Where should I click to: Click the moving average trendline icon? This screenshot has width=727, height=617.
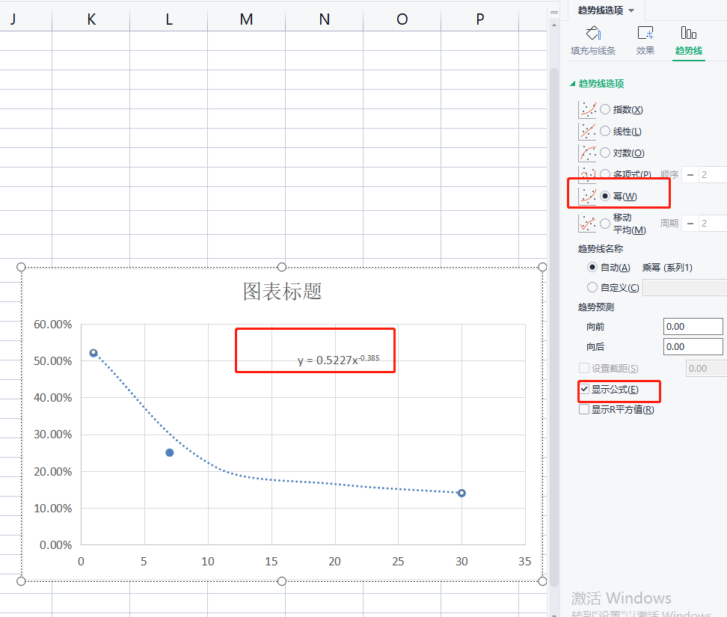tap(588, 224)
